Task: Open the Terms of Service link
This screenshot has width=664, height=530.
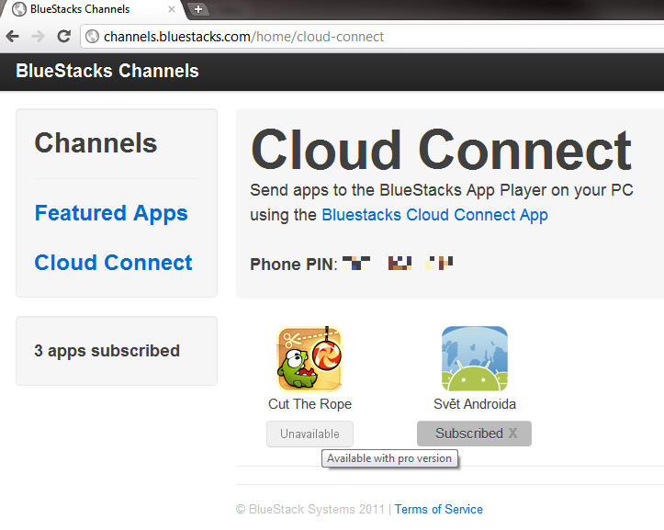Action: 439,509
